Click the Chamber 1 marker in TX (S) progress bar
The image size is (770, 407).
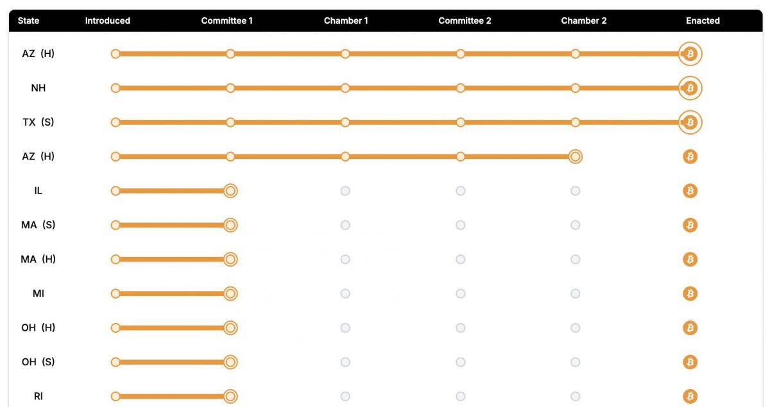pyautogui.click(x=345, y=122)
